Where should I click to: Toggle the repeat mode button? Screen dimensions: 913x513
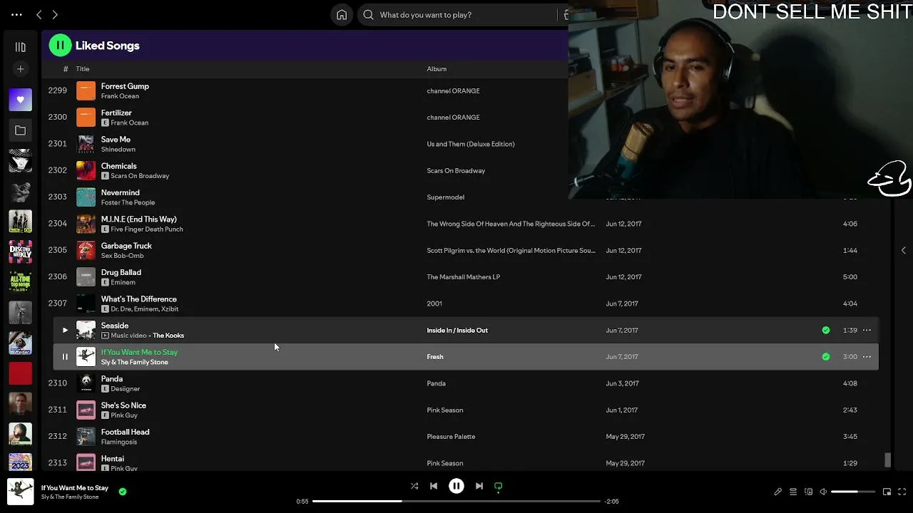point(499,487)
